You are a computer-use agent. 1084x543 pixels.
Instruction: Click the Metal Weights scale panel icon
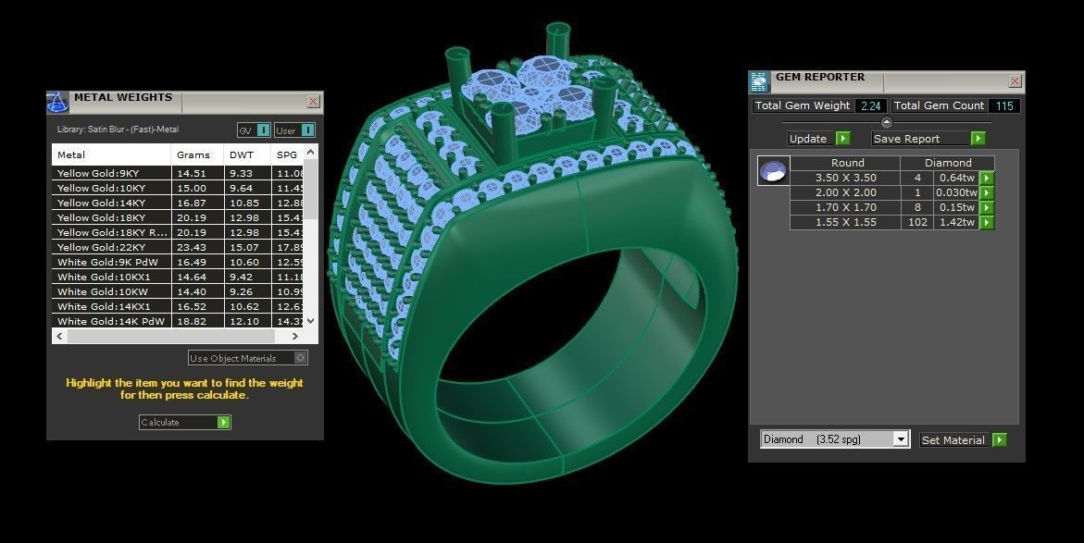58,103
